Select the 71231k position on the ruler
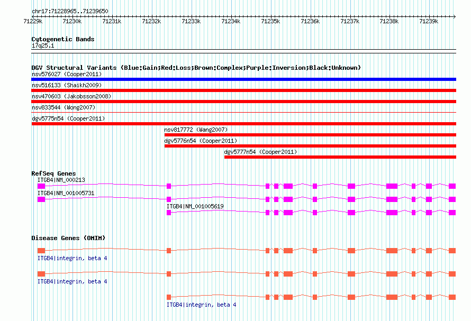Image resolution: width=471 pixels, height=321 pixels. [x=112, y=21]
